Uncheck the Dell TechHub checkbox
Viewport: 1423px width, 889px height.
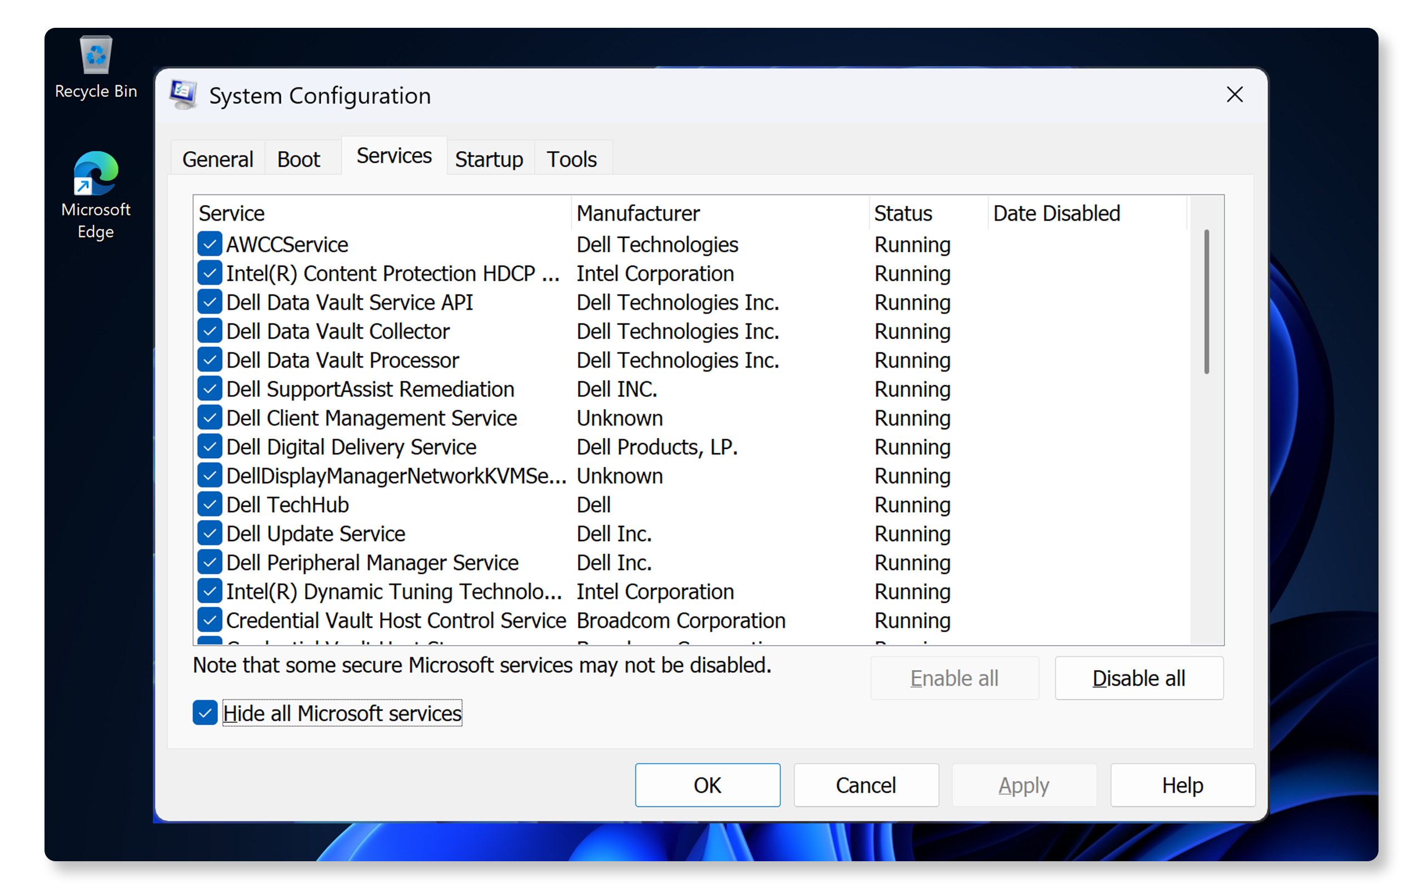click(x=210, y=505)
